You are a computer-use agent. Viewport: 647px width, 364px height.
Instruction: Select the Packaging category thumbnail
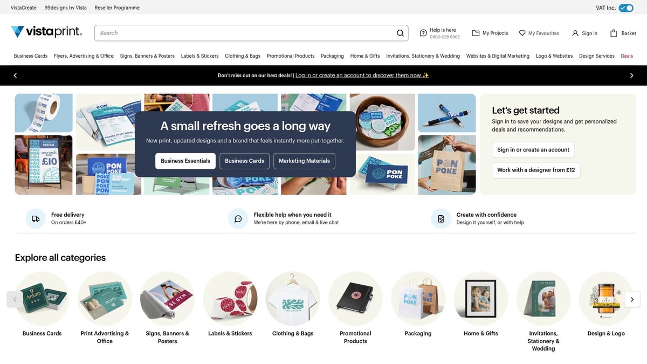point(418,298)
